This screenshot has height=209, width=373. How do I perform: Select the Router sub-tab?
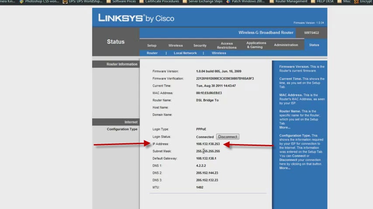point(152,53)
